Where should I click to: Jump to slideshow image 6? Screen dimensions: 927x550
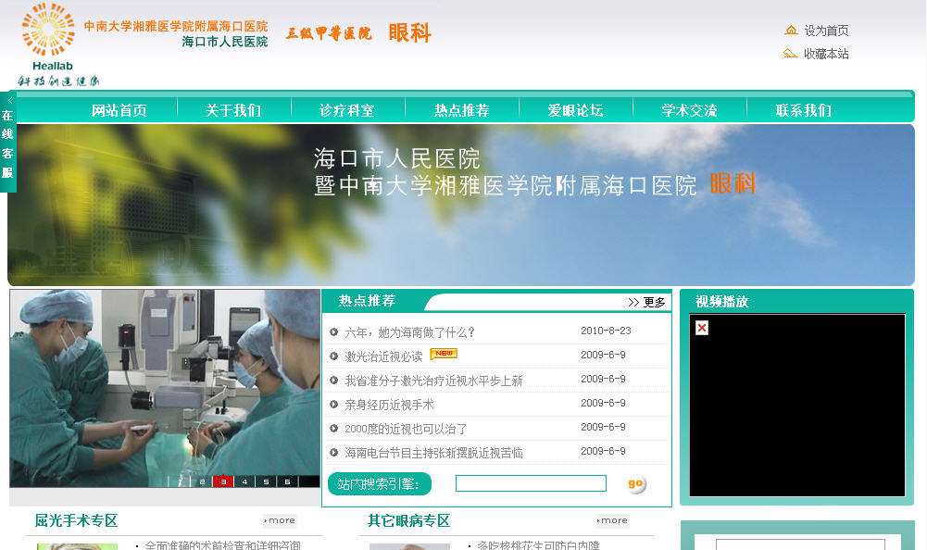tap(287, 481)
